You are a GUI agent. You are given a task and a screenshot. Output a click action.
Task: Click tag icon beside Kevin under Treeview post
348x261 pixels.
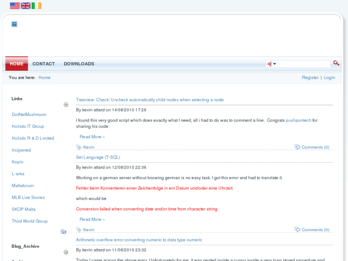click(79, 147)
